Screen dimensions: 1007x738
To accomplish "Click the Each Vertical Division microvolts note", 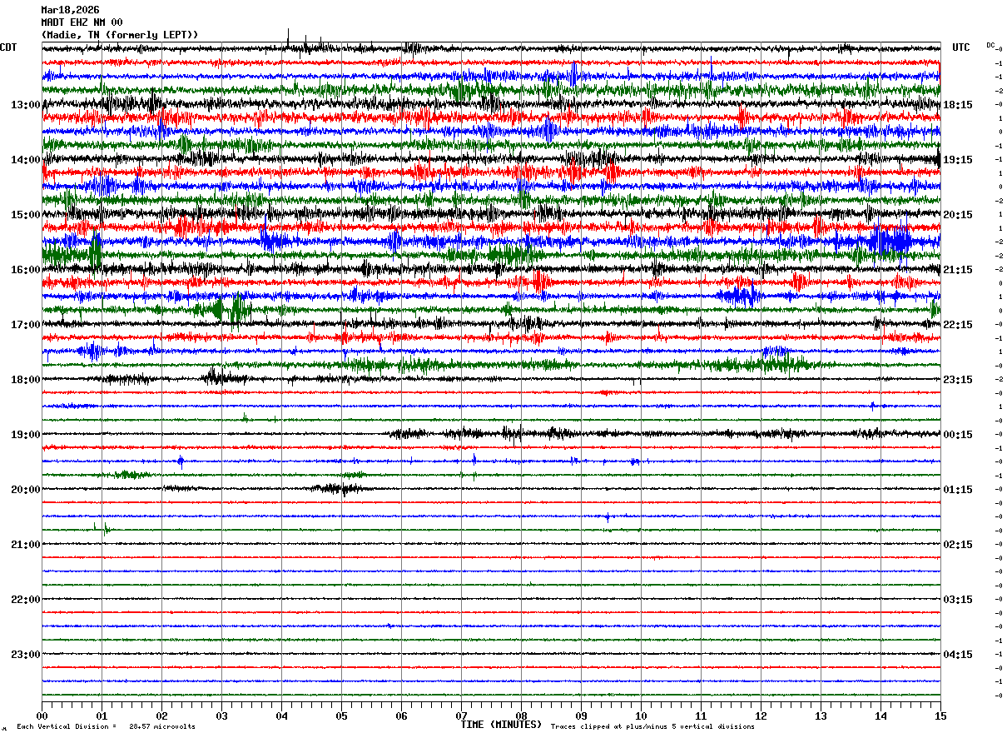I will [x=106, y=726].
